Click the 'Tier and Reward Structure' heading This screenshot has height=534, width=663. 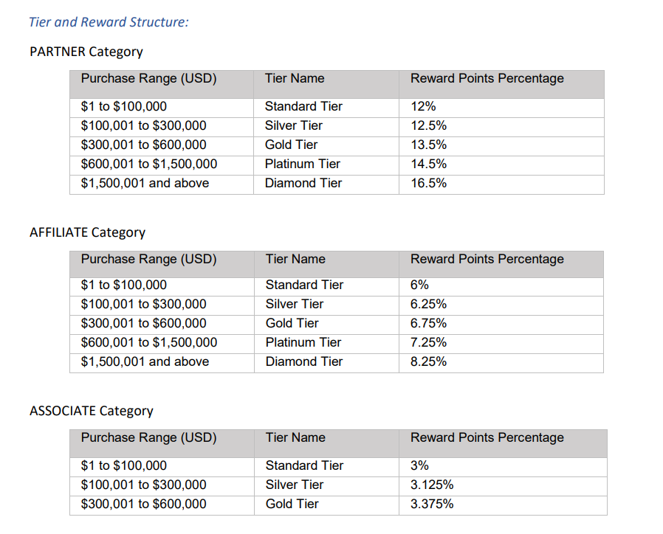coord(109,21)
